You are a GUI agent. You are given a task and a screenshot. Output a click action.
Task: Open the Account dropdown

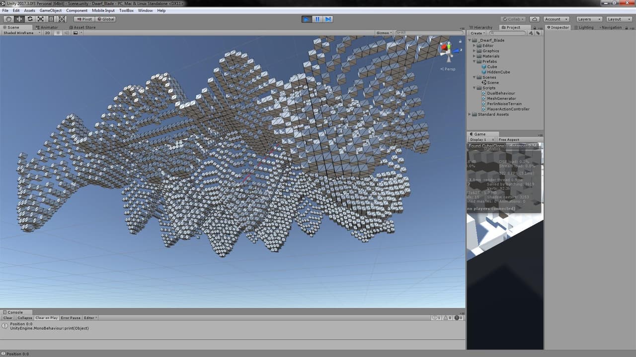point(556,19)
